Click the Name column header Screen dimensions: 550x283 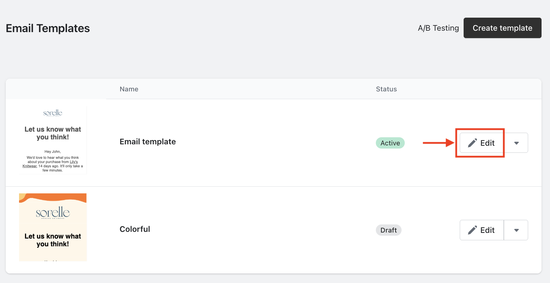point(129,89)
